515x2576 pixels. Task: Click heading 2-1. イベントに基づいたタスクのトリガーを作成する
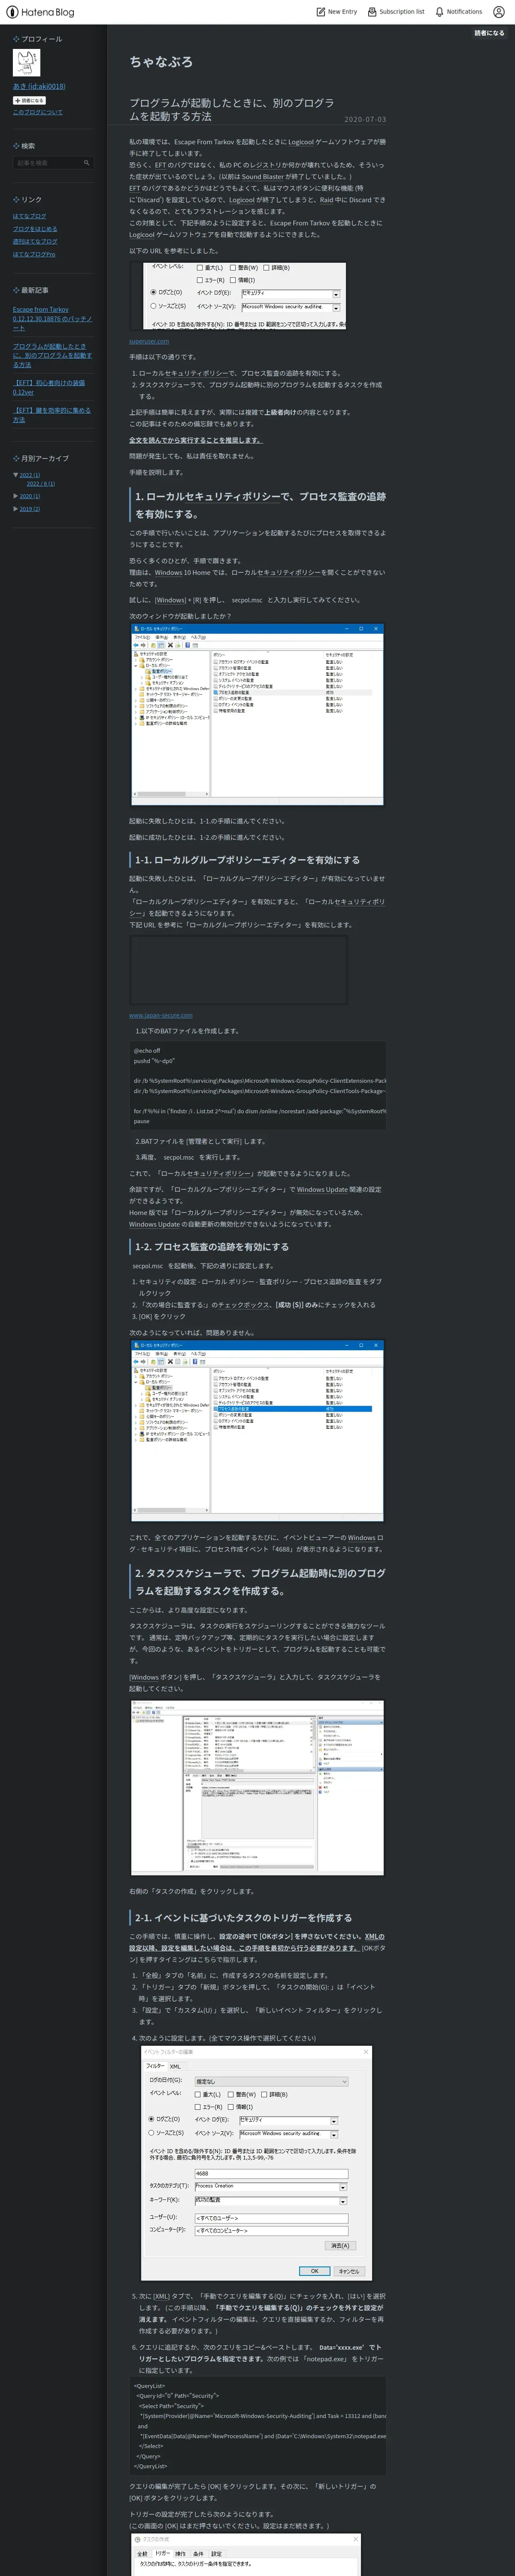(244, 1918)
